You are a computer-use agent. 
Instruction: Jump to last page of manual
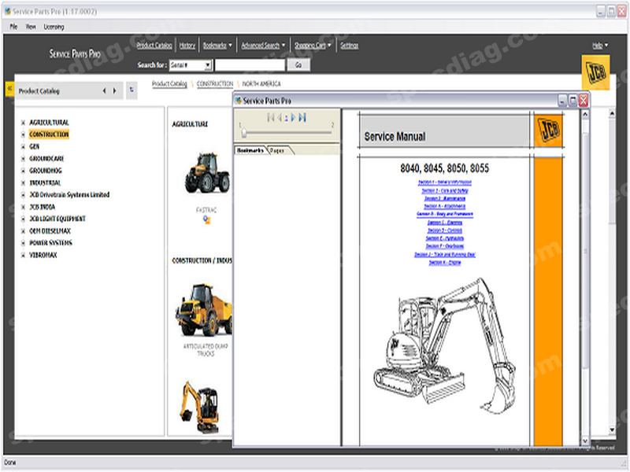tap(302, 117)
